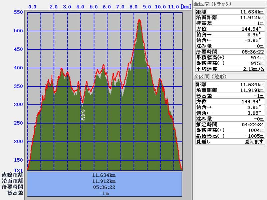Select the 沿面距離 11.919km terrain value
The height and width of the screenshot is (200, 267).
point(253,90)
